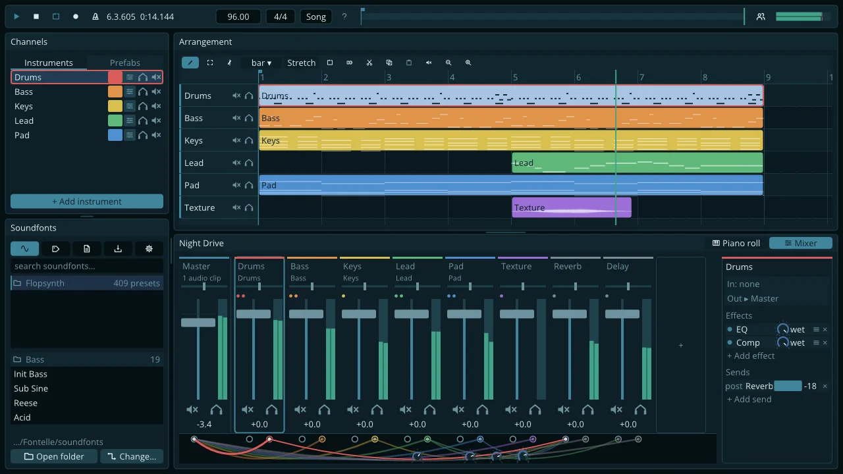Click the cut scissors icon in Arrangement
The width and height of the screenshot is (843, 474).
tap(369, 63)
